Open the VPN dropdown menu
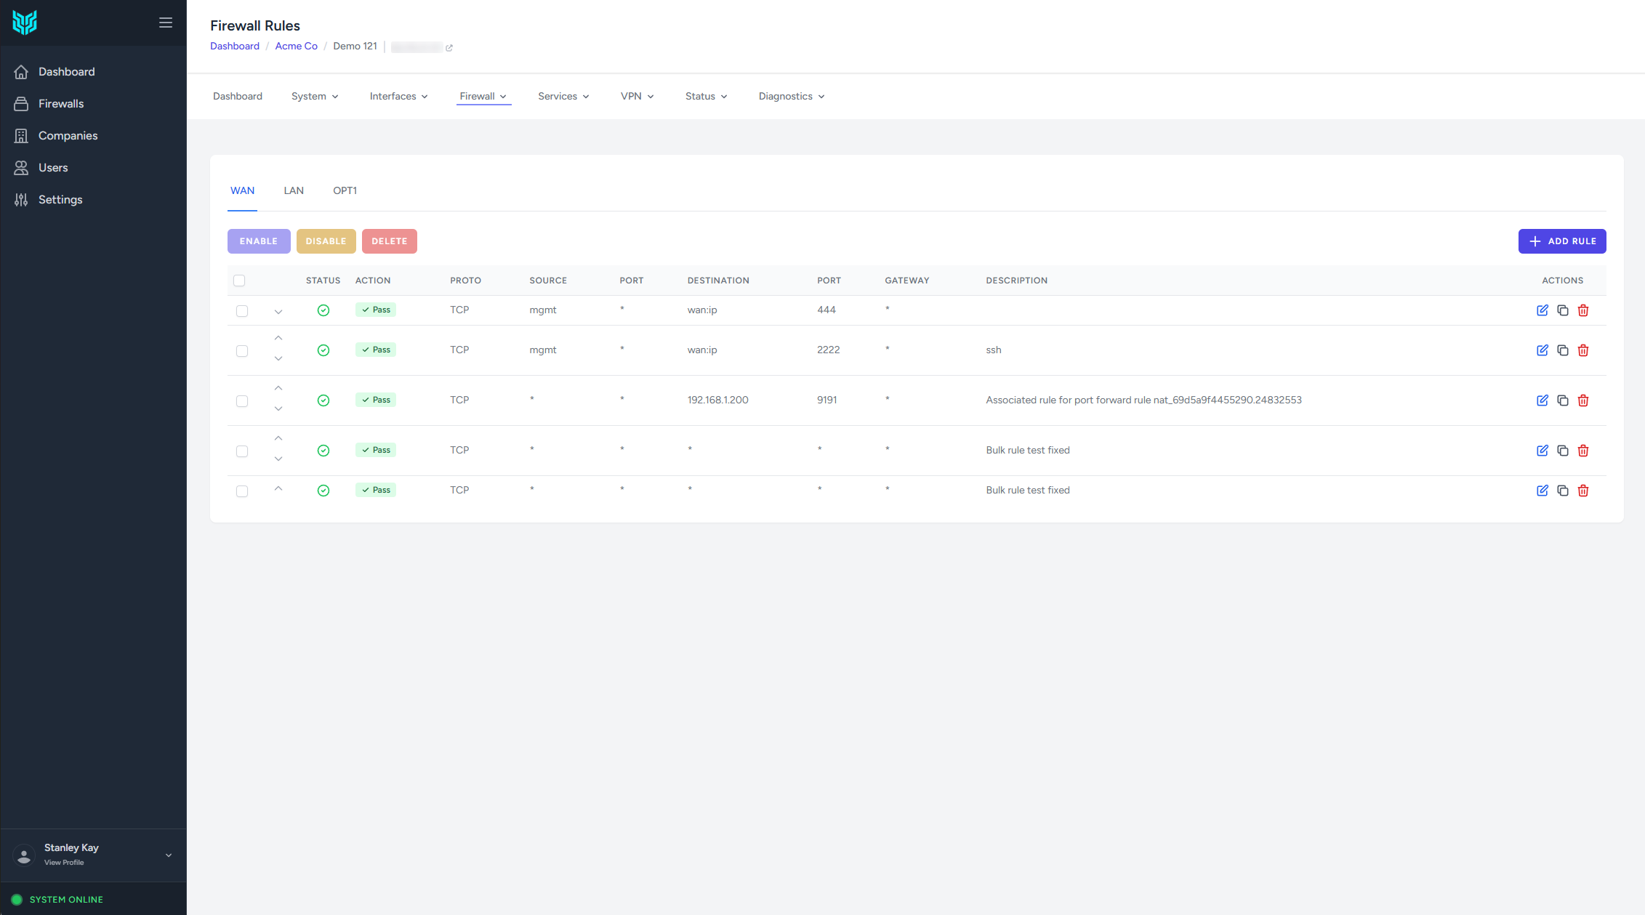The image size is (1645, 915). (x=637, y=96)
